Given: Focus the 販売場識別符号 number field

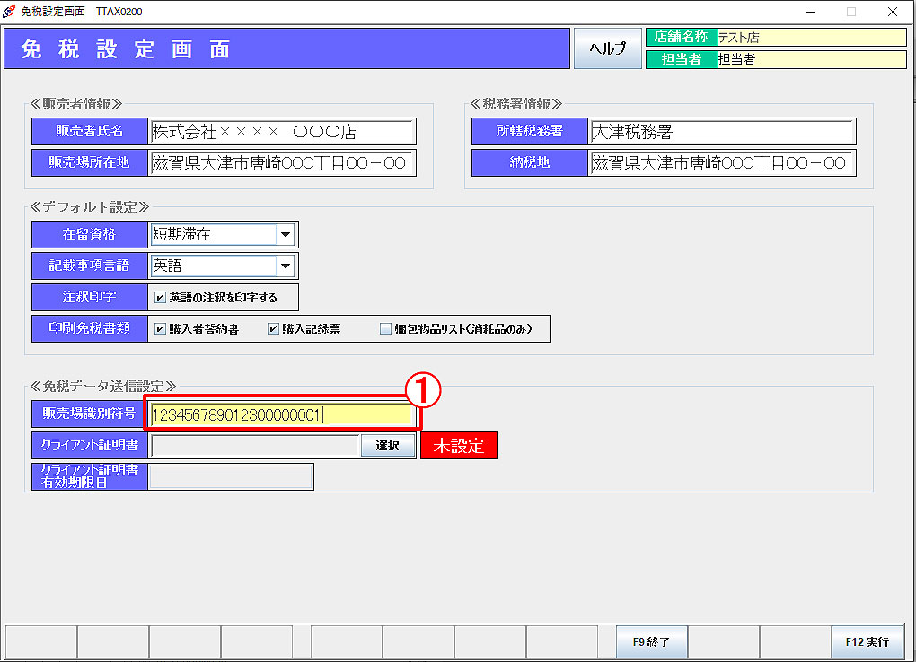Looking at the screenshot, I should click(x=280, y=414).
